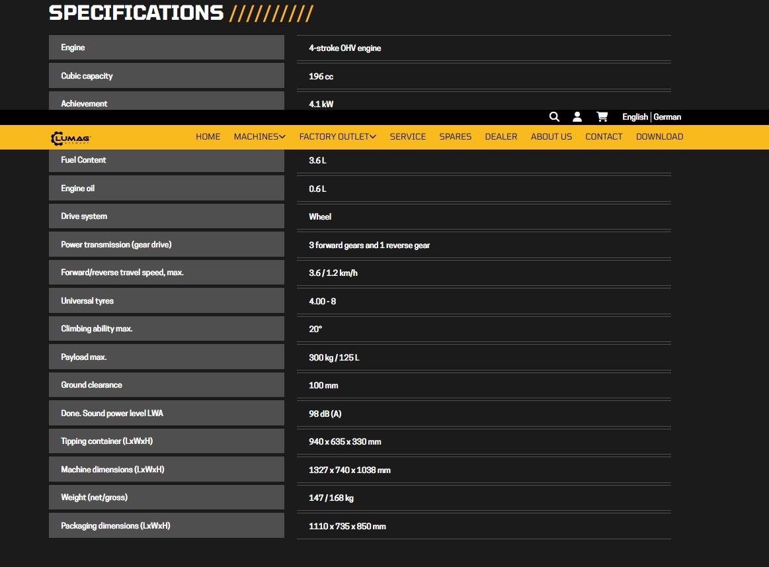This screenshot has height=567, width=769.
Task: Click the Engine specification label
Action: (73, 48)
